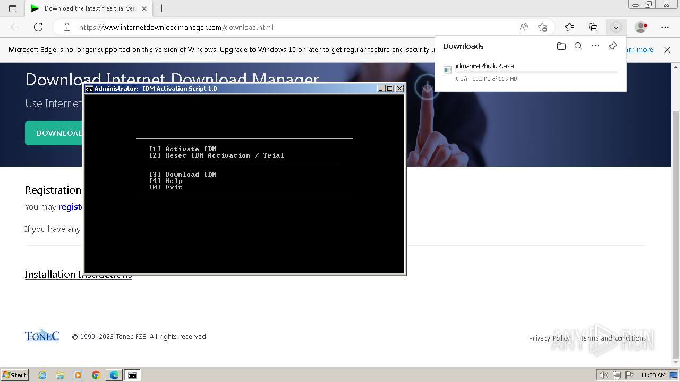
Task: Click the Action Center flag tray icon
Action: [629, 375]
